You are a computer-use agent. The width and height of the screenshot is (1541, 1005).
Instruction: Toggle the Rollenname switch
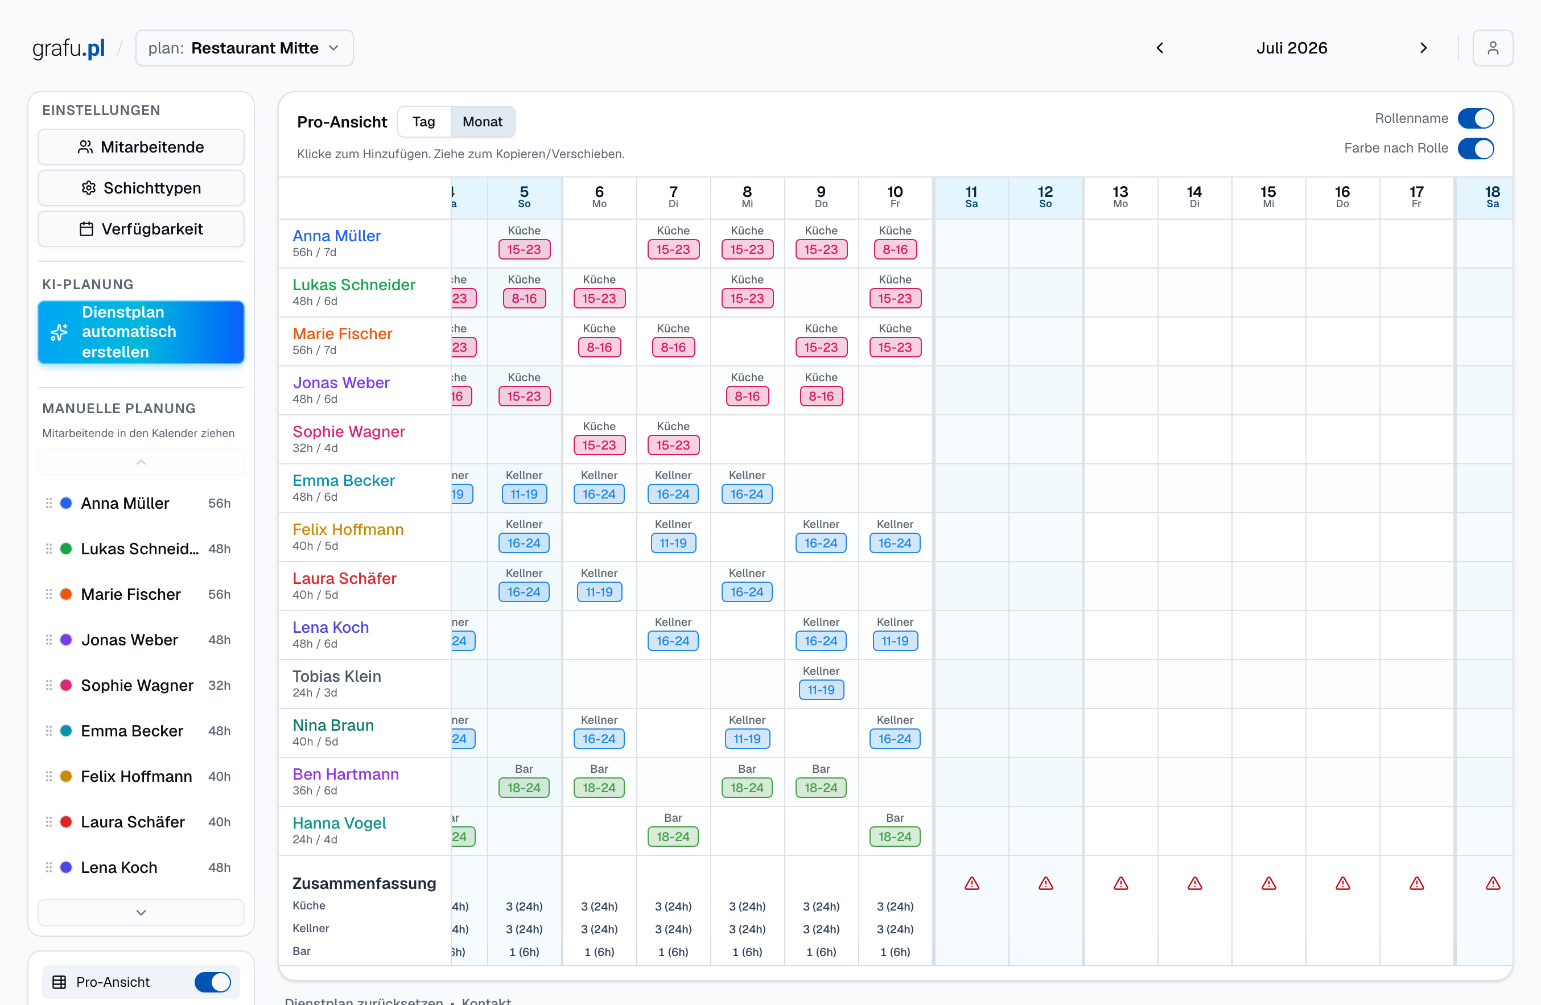click(1476, 118)
